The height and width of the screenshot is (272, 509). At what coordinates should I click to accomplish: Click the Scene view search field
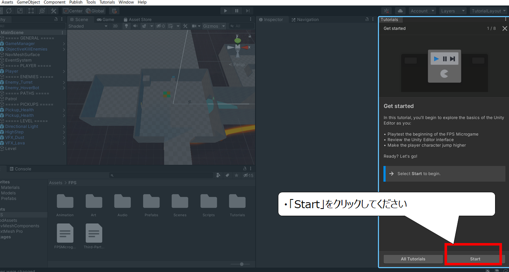tap(241, 26)
